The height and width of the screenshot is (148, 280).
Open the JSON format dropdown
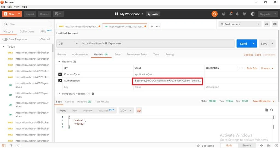click(126, 111)
